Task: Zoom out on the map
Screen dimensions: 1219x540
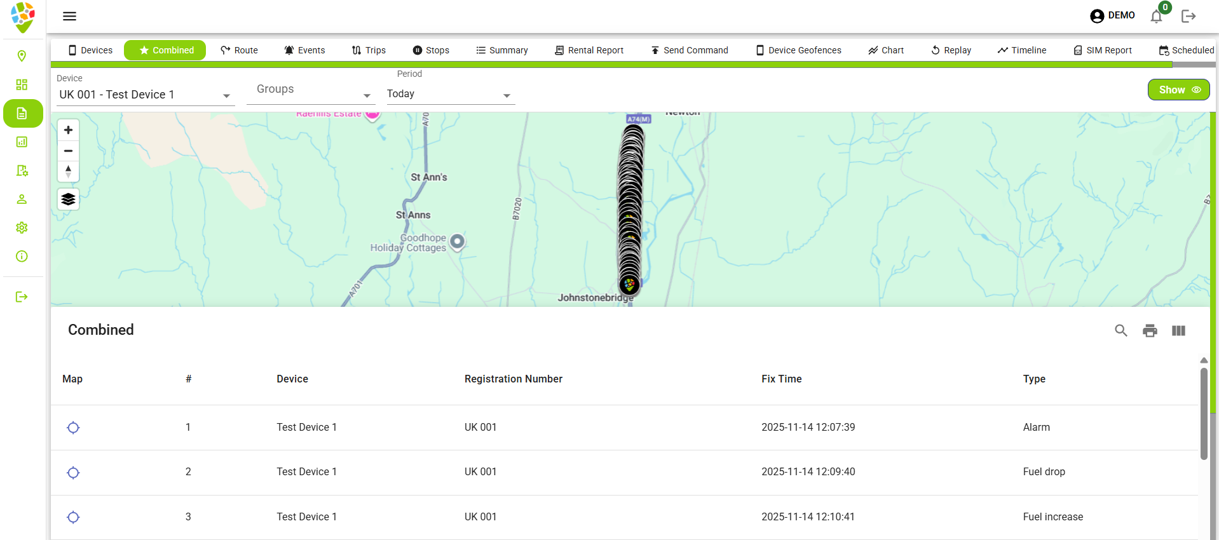Action: click(68, 151)
